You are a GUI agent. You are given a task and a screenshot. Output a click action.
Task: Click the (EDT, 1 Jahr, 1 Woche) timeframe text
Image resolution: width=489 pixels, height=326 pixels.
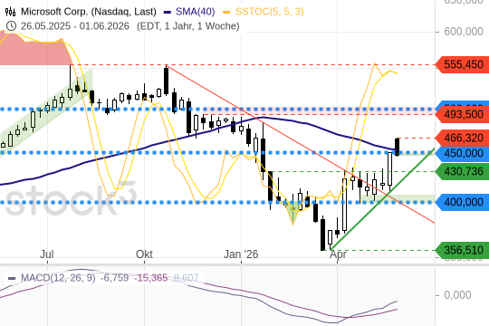(x=188, y=26)
